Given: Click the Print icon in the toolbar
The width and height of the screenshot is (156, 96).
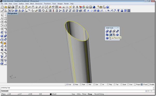Looking at the screenshot, I should 13,7.
